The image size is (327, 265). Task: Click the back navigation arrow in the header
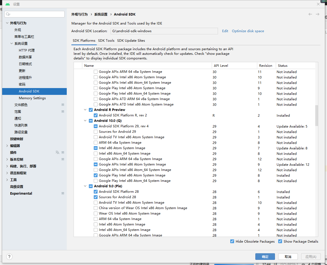(x=310, y=14)
